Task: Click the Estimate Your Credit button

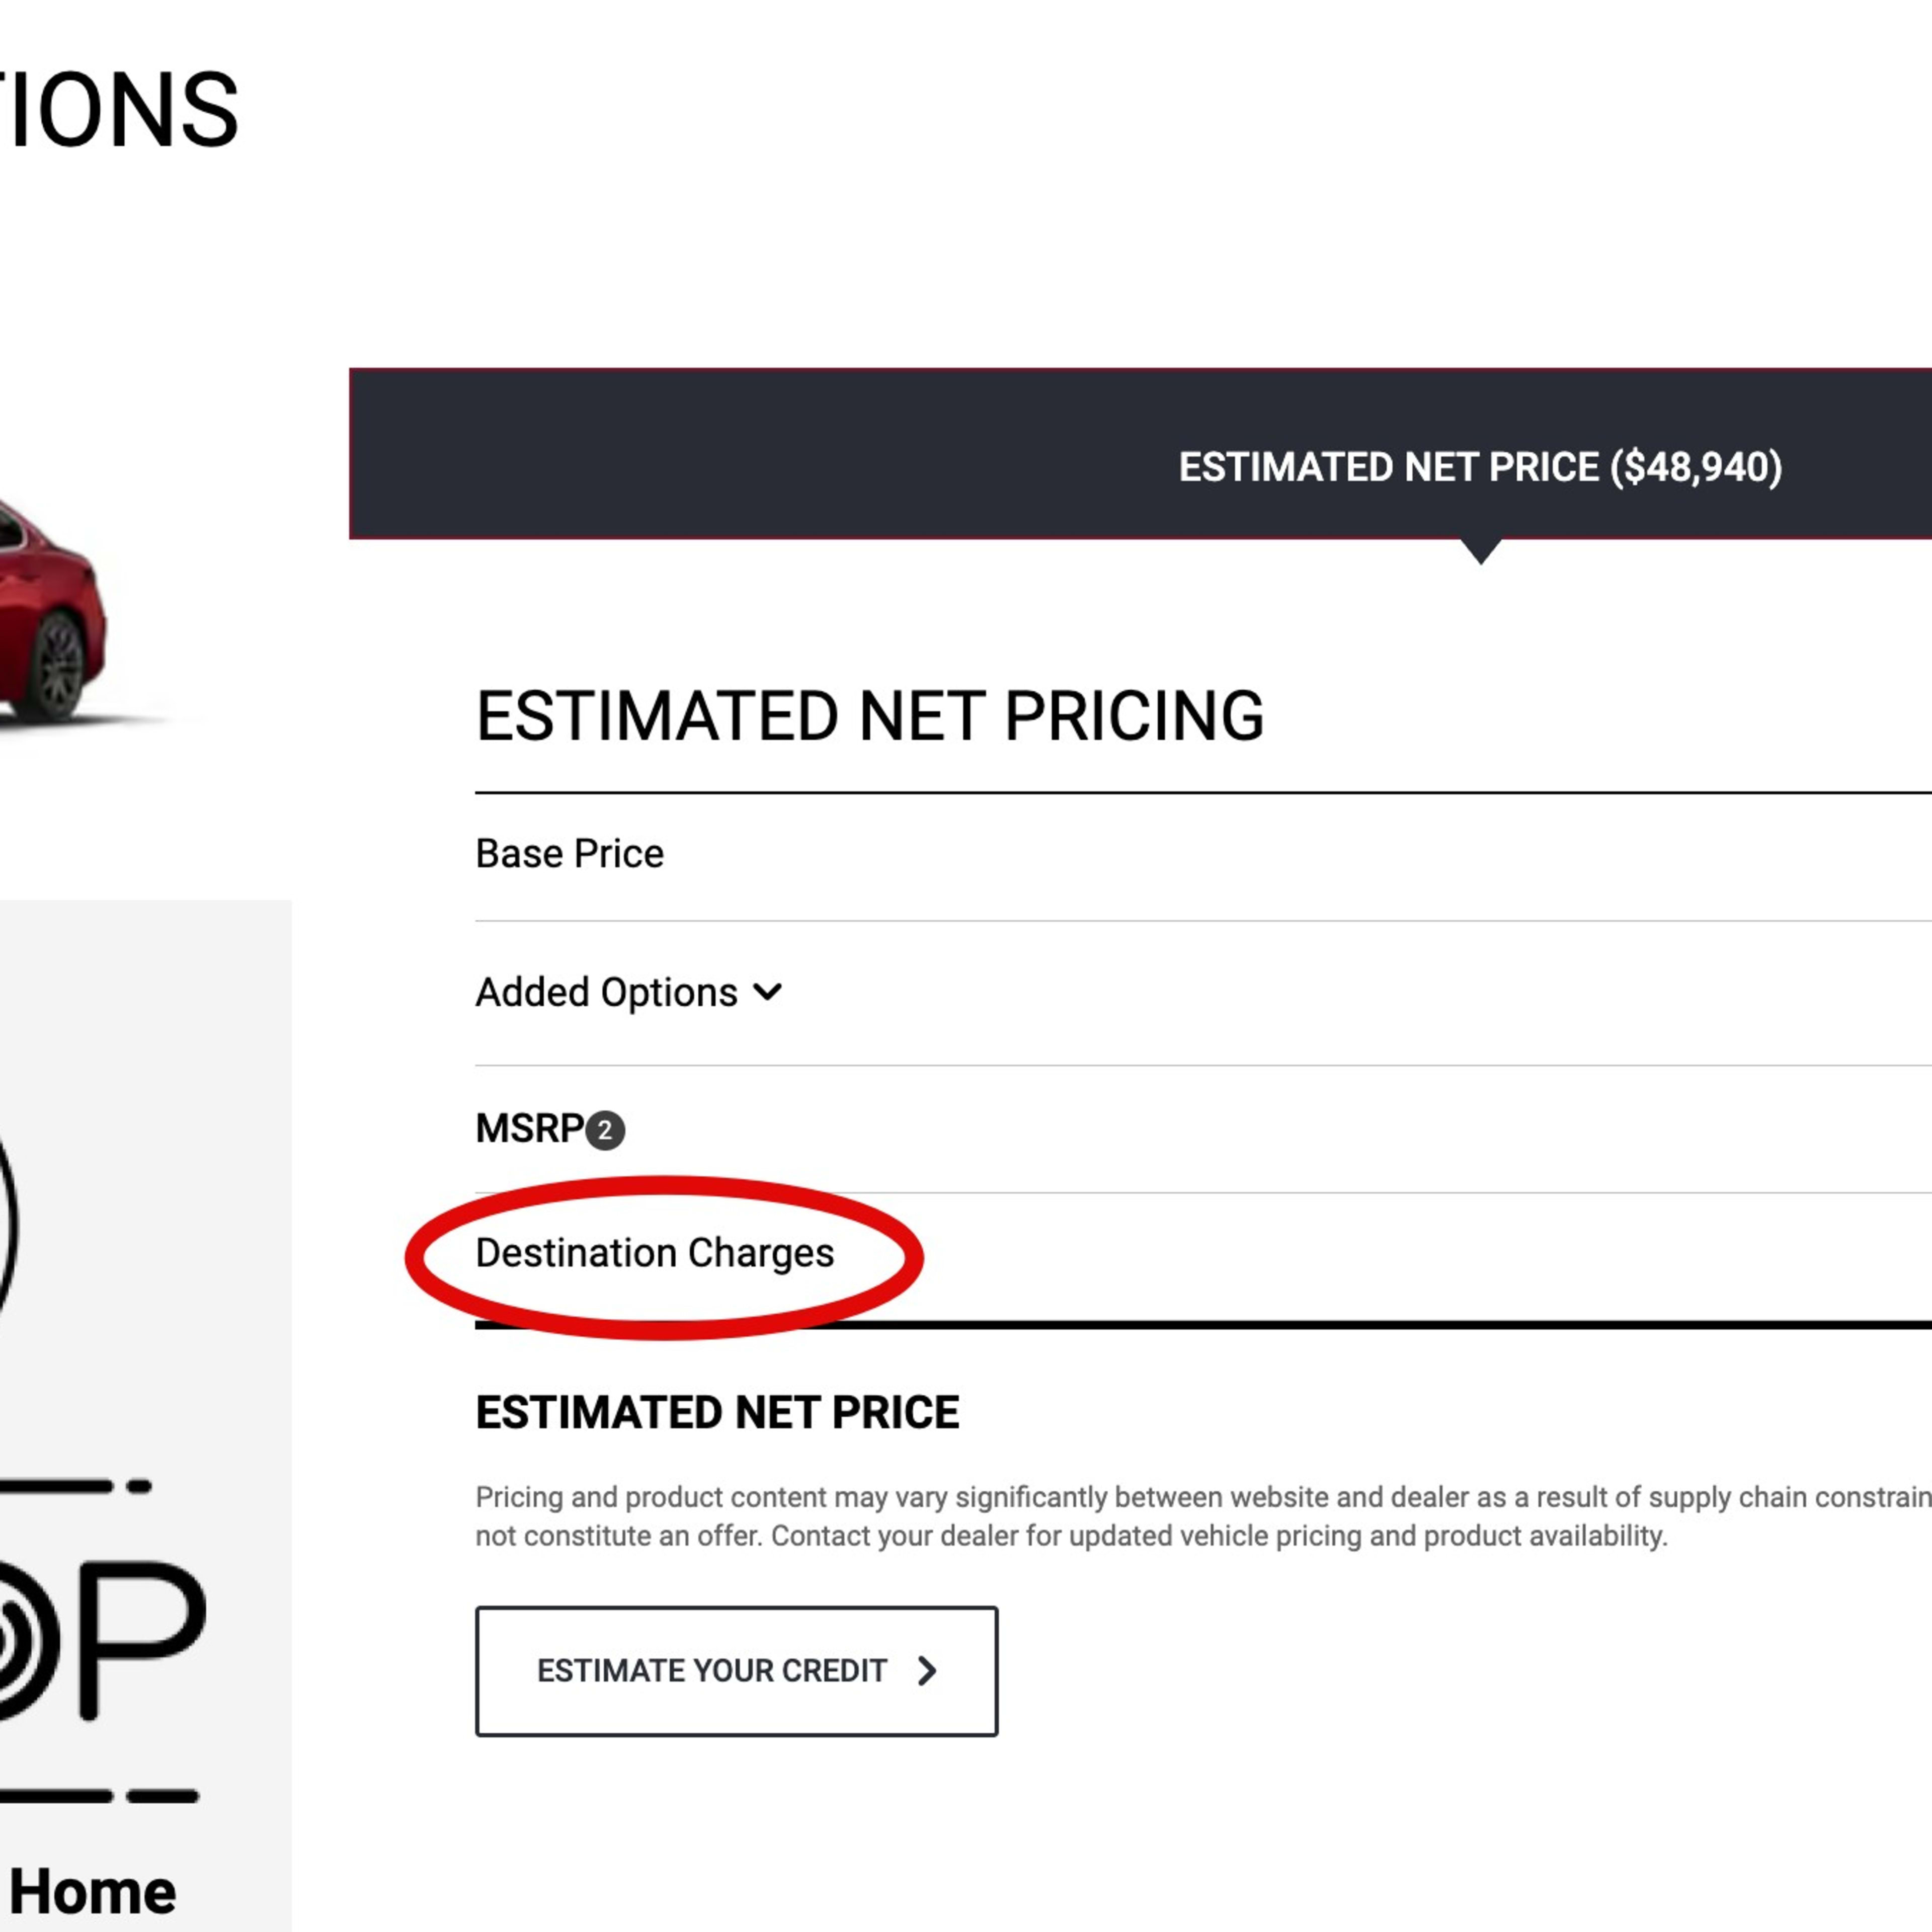Action: (x=736, y=1670)
